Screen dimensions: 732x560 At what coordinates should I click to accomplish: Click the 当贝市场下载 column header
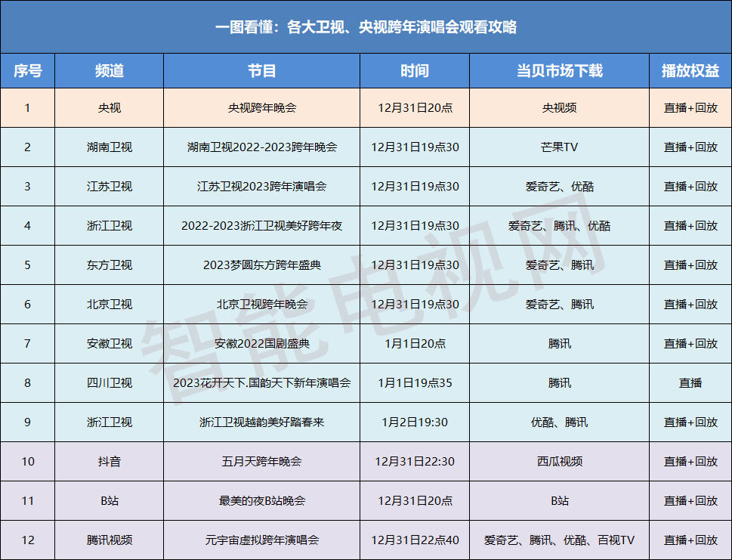tap(559, 70)
